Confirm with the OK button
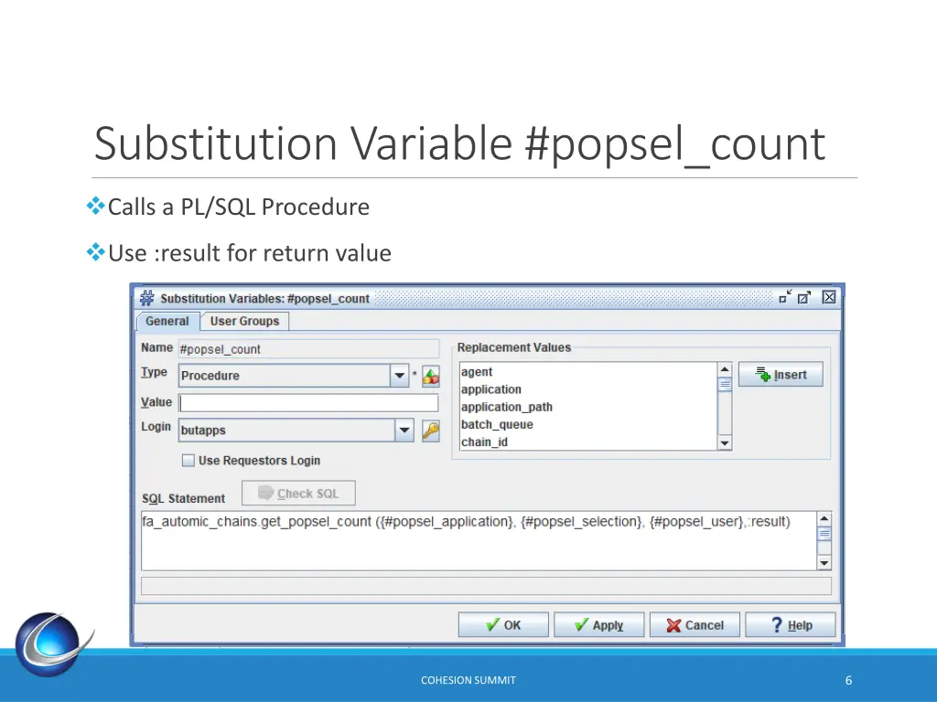 click(503, 625)
